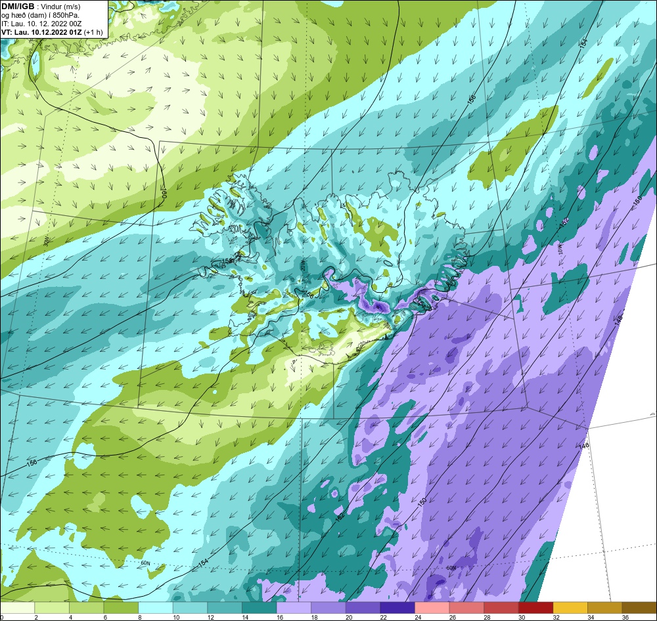Click the 26–28 m/s salmon legend swatch

(x=466, y=607)
